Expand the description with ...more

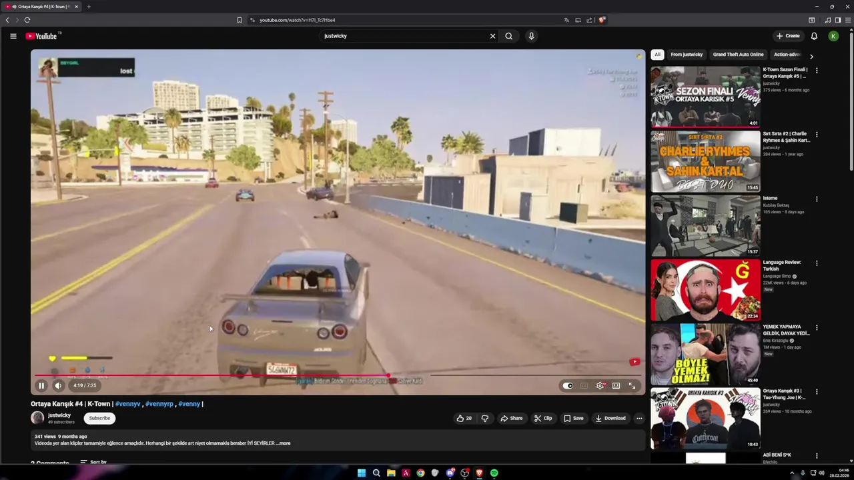pos(284,443)
